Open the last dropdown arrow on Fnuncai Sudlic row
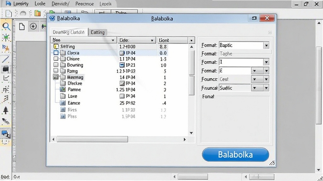Image resolution: width=323 pixels, height=181 pixels. point(266,88)
